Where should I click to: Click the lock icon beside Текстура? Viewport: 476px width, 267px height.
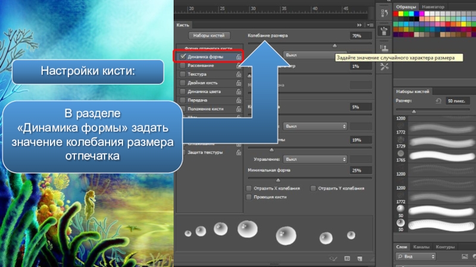(x=239, y=74)
